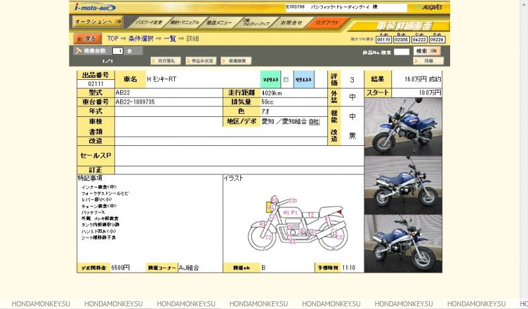528x309 pixels.
Task: Click the 自社 label in 地区 row
Action: pos(314,121)
